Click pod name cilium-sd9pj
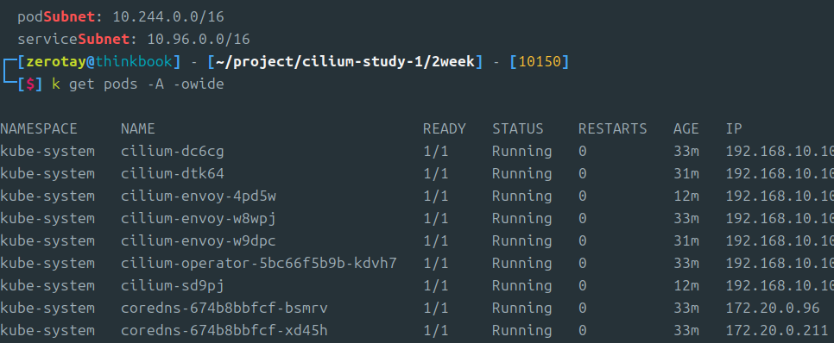The height and width of the screenshot is (343, 834). coord(173,285)
